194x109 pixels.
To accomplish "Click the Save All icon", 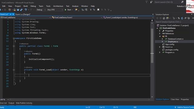I will tap(21, 10).
